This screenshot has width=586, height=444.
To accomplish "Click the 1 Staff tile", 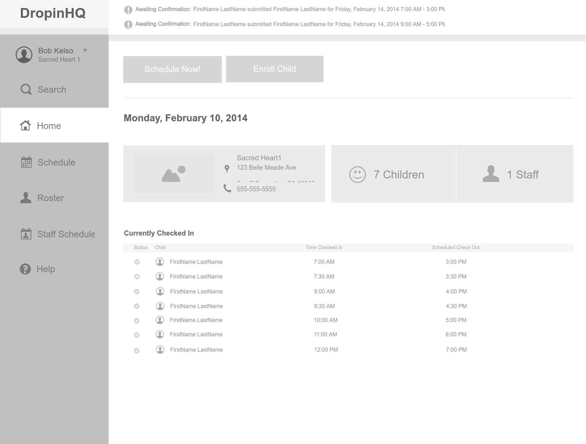I will click(515, 174).
